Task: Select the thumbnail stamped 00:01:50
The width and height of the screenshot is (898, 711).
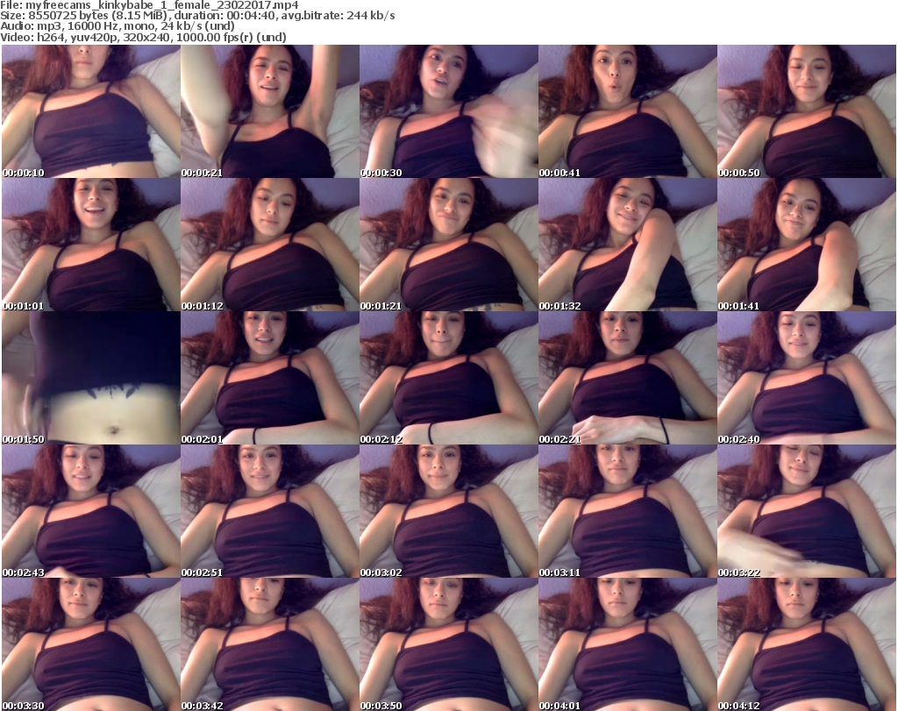Action: point(91,378)
